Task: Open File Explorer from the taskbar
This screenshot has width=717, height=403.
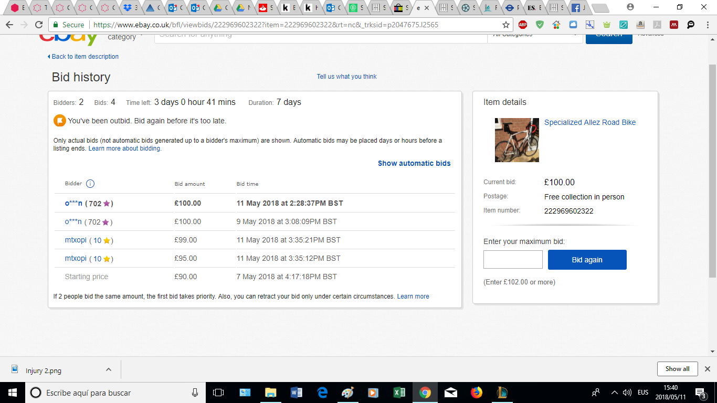Action: [271, 393]
